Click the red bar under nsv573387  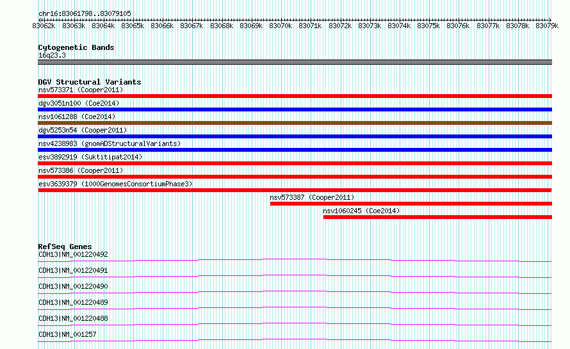411,204
